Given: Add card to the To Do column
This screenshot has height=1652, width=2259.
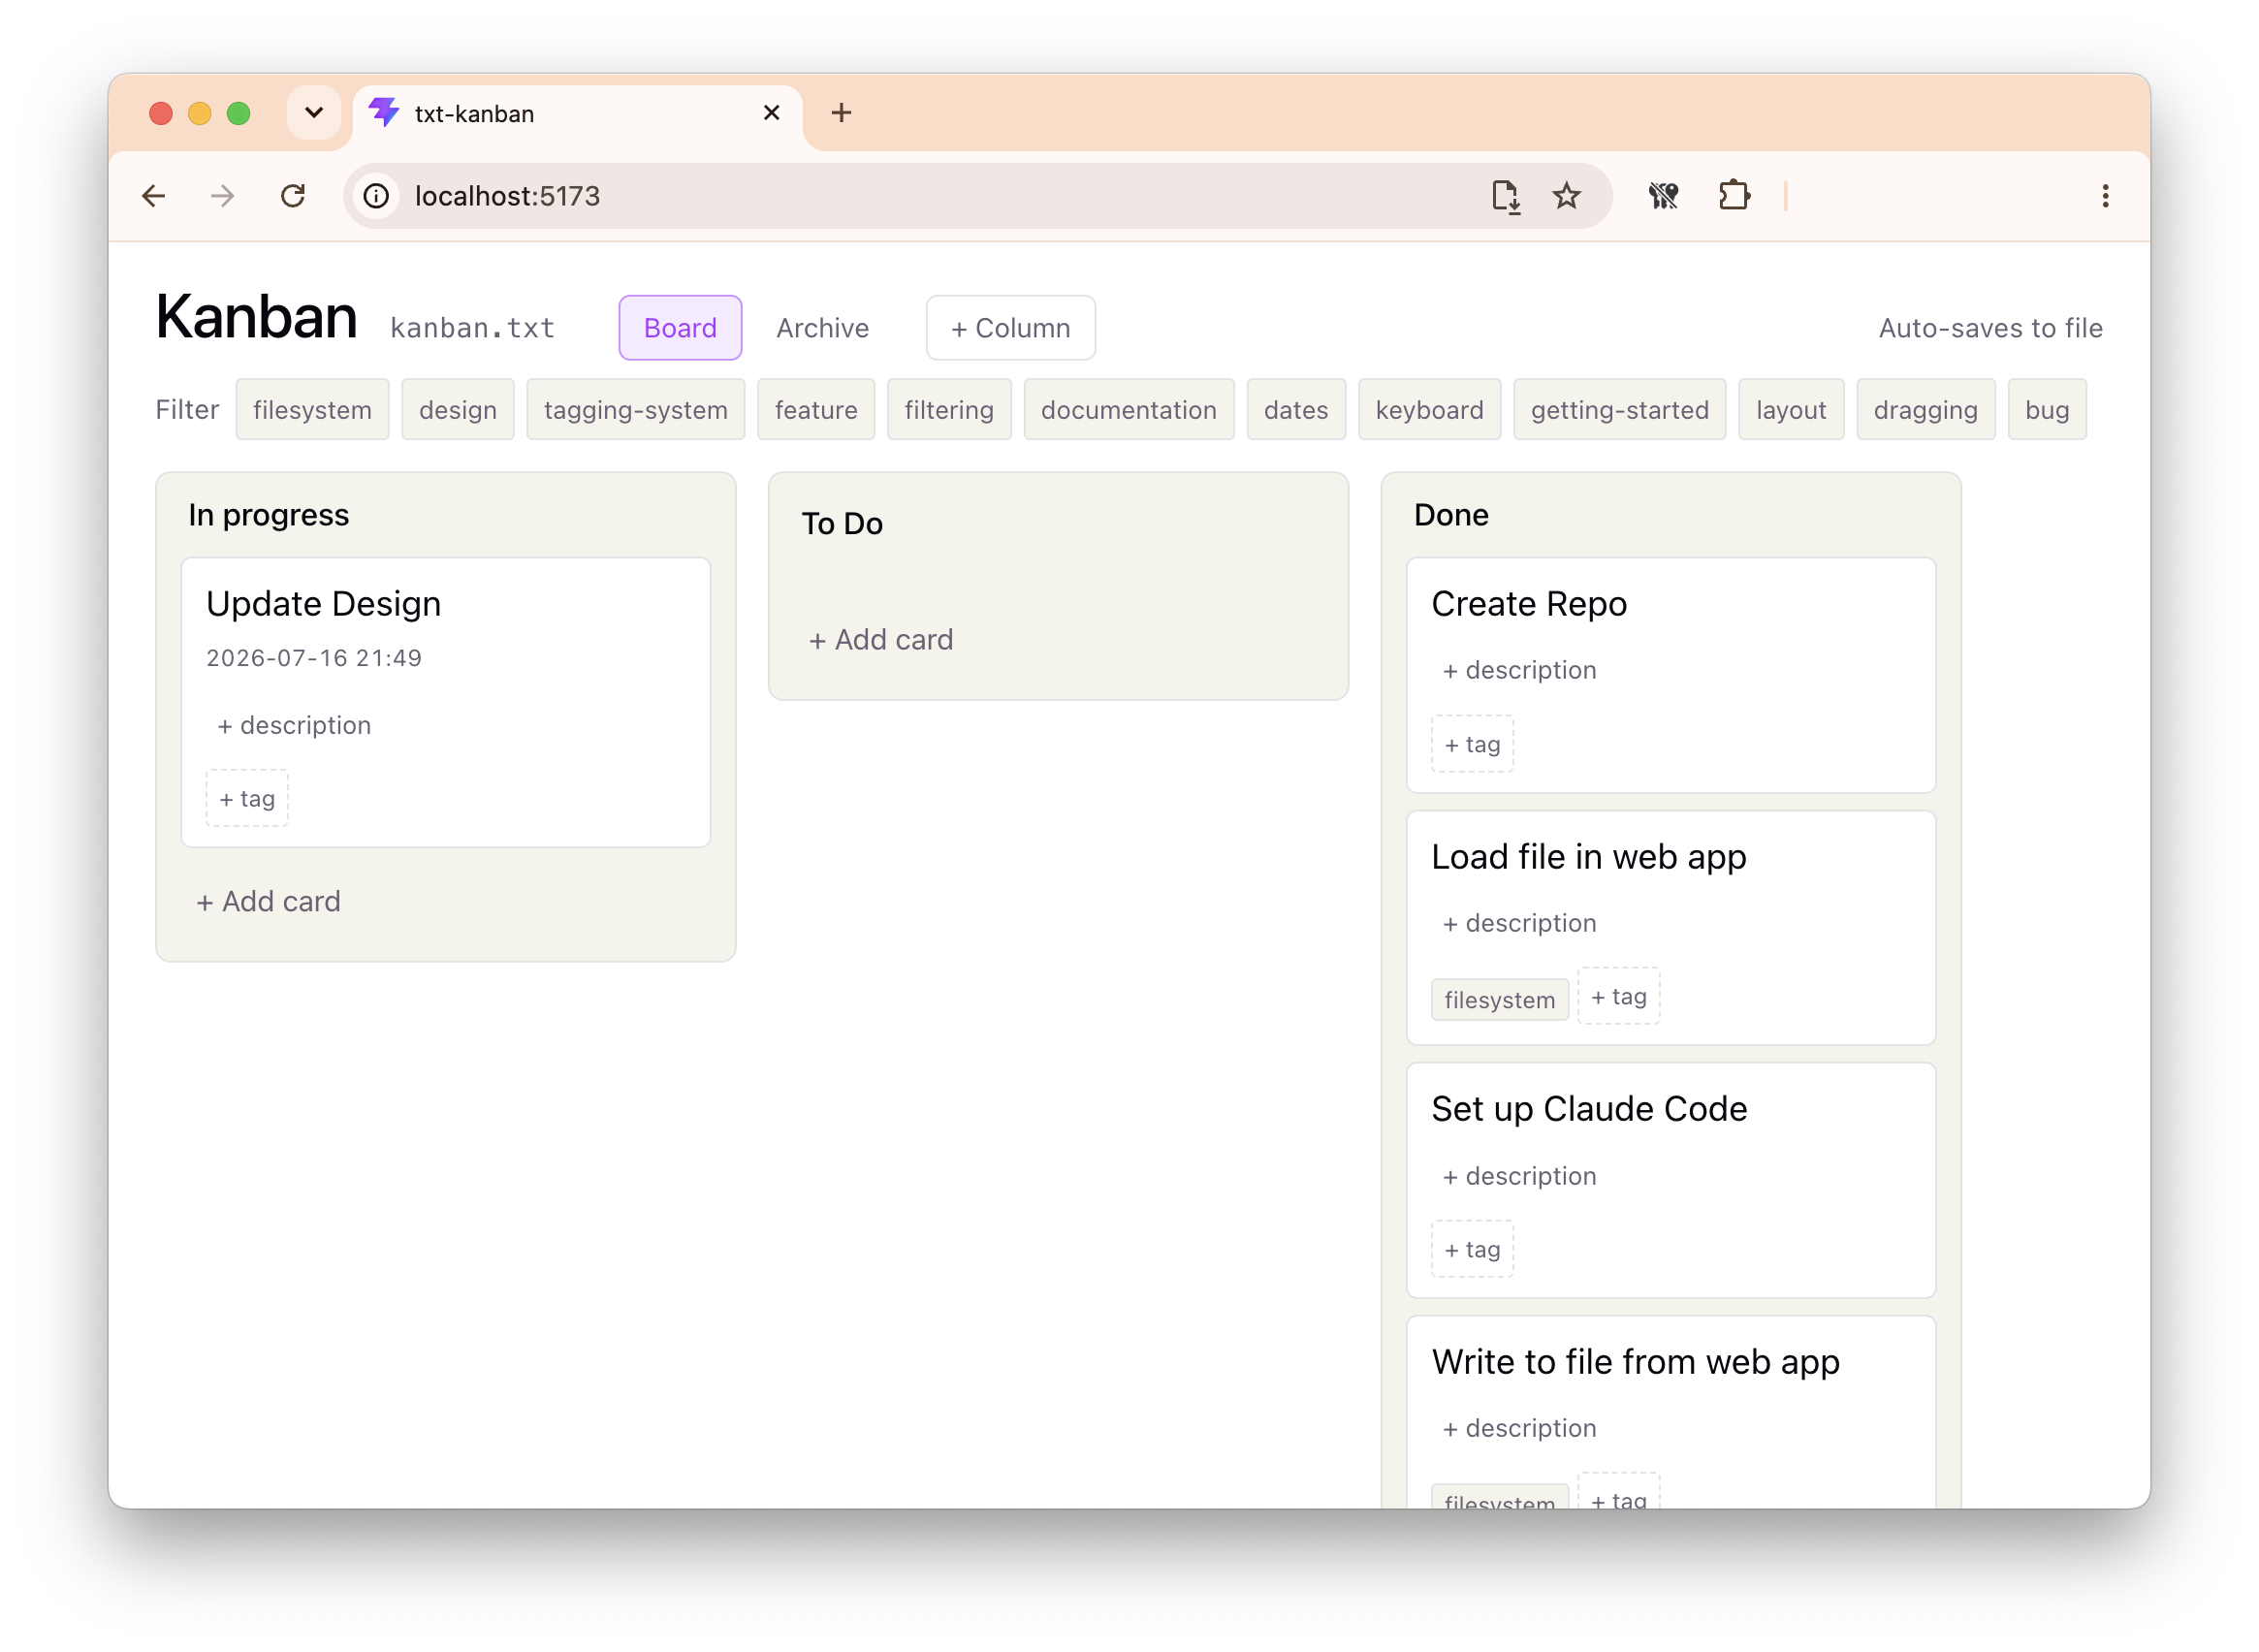Looking at the screenshot, I should tap(881, 640).
